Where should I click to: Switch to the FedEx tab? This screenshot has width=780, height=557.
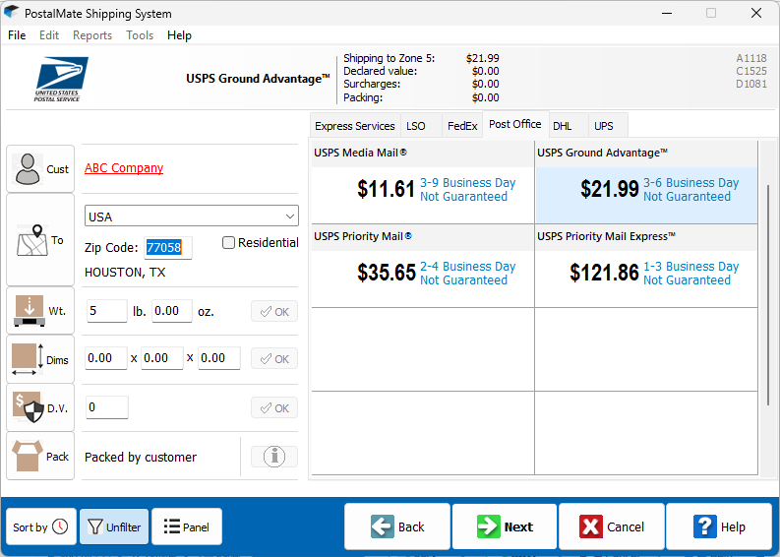point(462,126)
